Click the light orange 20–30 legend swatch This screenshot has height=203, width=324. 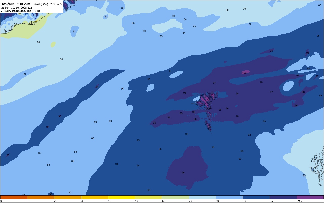pyautogui.click(x=68, y=197)
